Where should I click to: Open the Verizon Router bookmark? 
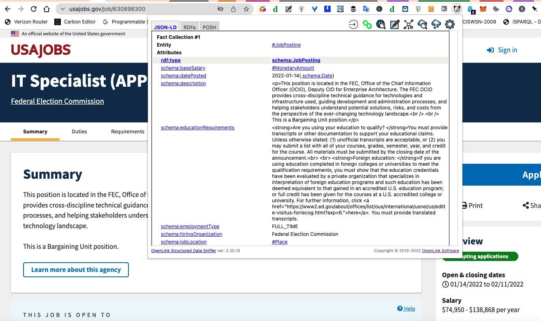point(26,22)
